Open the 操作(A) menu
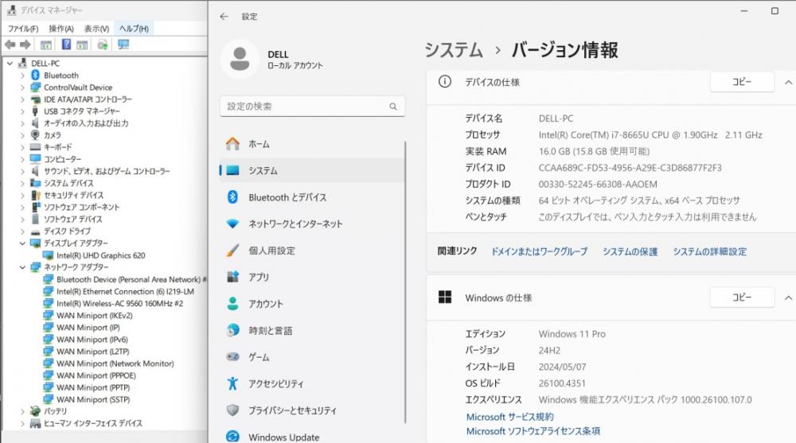This screenshot has height=443, width=796. click(x=61, y=29)
